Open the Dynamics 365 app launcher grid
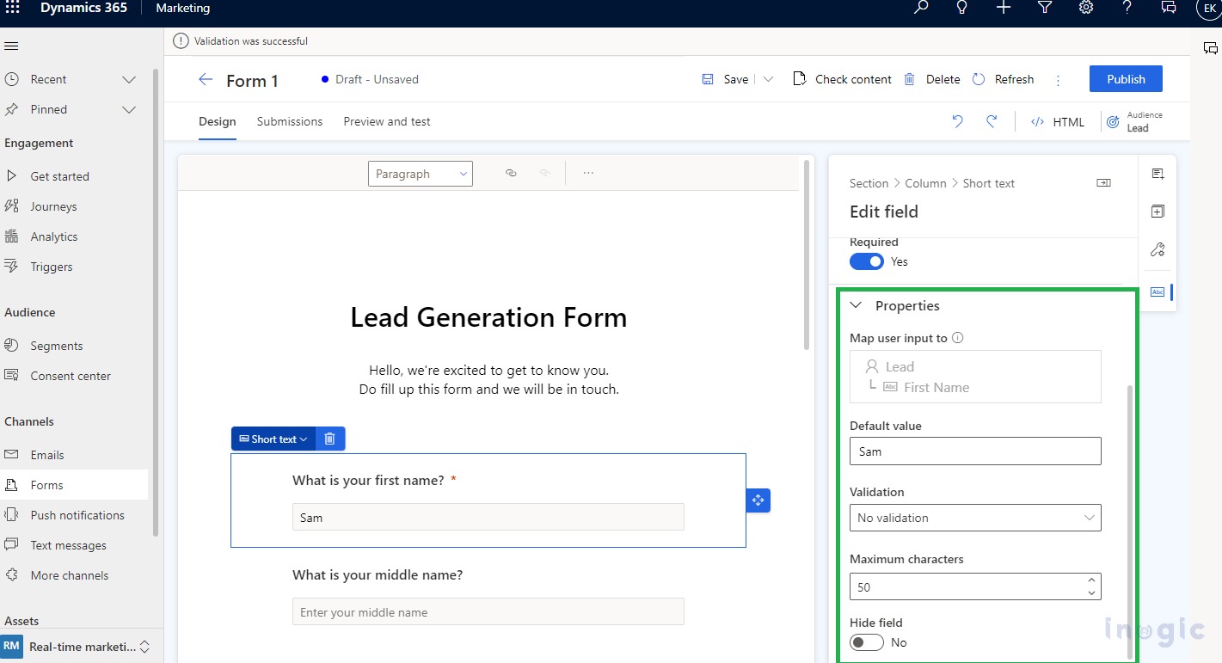The width and height of the screenshot is (1222, 663). point(13,8)
